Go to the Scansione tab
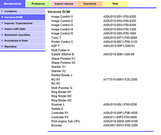The width and height of the screenshot is (161, 135). tap(90, 4)
